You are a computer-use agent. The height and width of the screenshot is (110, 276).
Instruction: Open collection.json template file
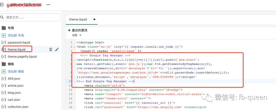click(18, 107)
